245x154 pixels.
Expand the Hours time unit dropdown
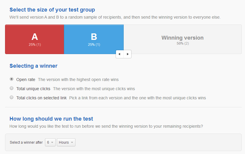(66, 142)
